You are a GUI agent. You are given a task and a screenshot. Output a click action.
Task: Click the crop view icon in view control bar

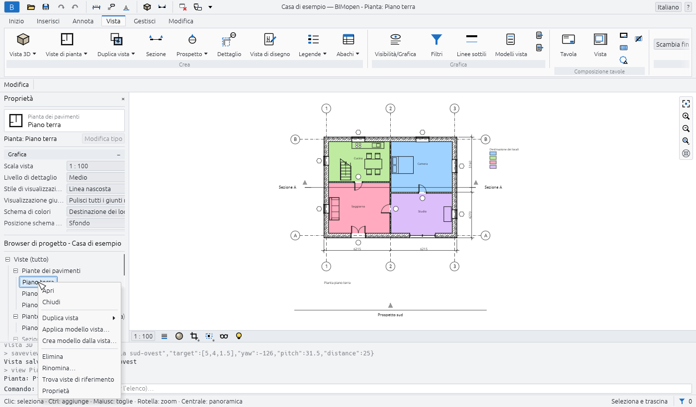[x=194, y=336]
